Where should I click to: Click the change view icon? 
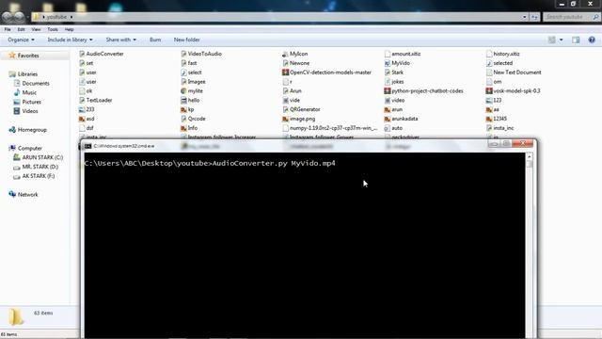[552, 40]
